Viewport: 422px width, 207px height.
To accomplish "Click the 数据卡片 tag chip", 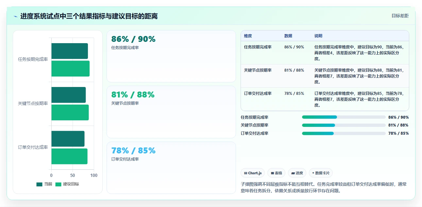I will coord(321,173).
